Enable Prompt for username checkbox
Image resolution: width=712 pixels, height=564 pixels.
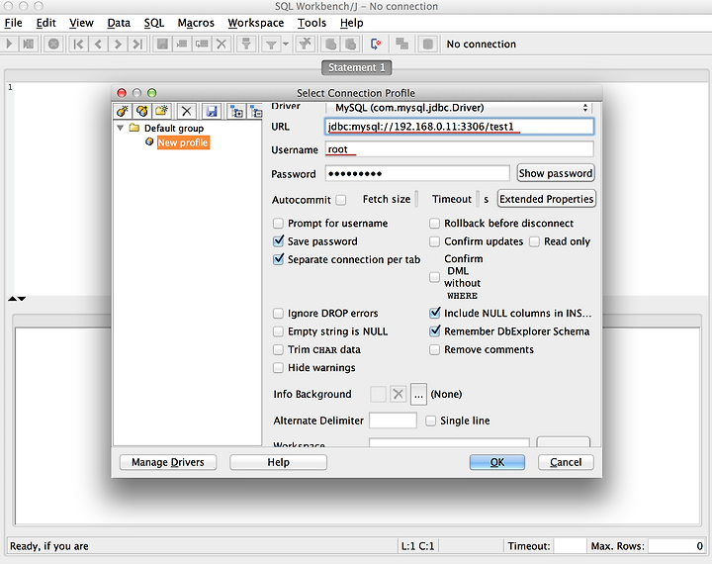278,224
